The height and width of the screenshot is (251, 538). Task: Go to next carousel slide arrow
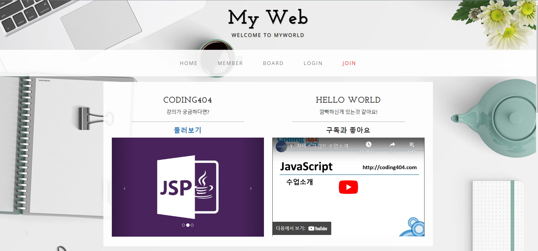coord(251,189)
